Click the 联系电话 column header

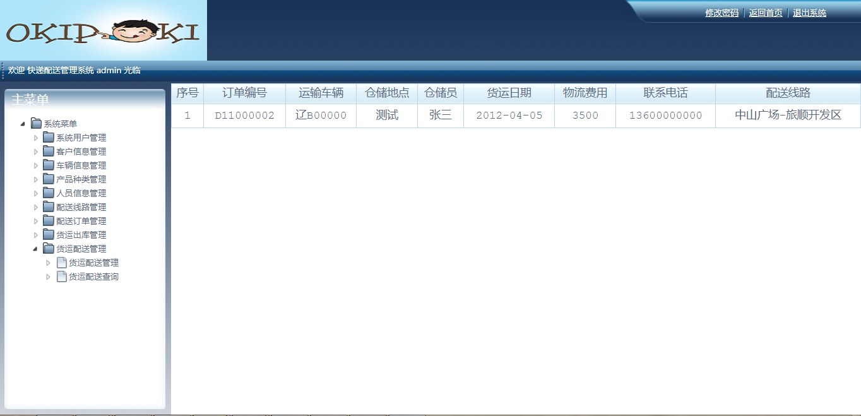point(666,93)
